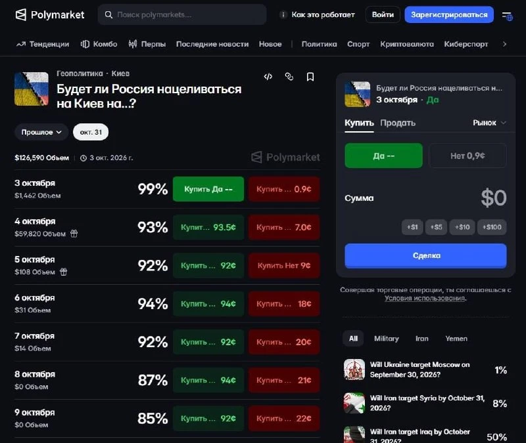Click the Геополитика breadcrumb

point(80,74)
